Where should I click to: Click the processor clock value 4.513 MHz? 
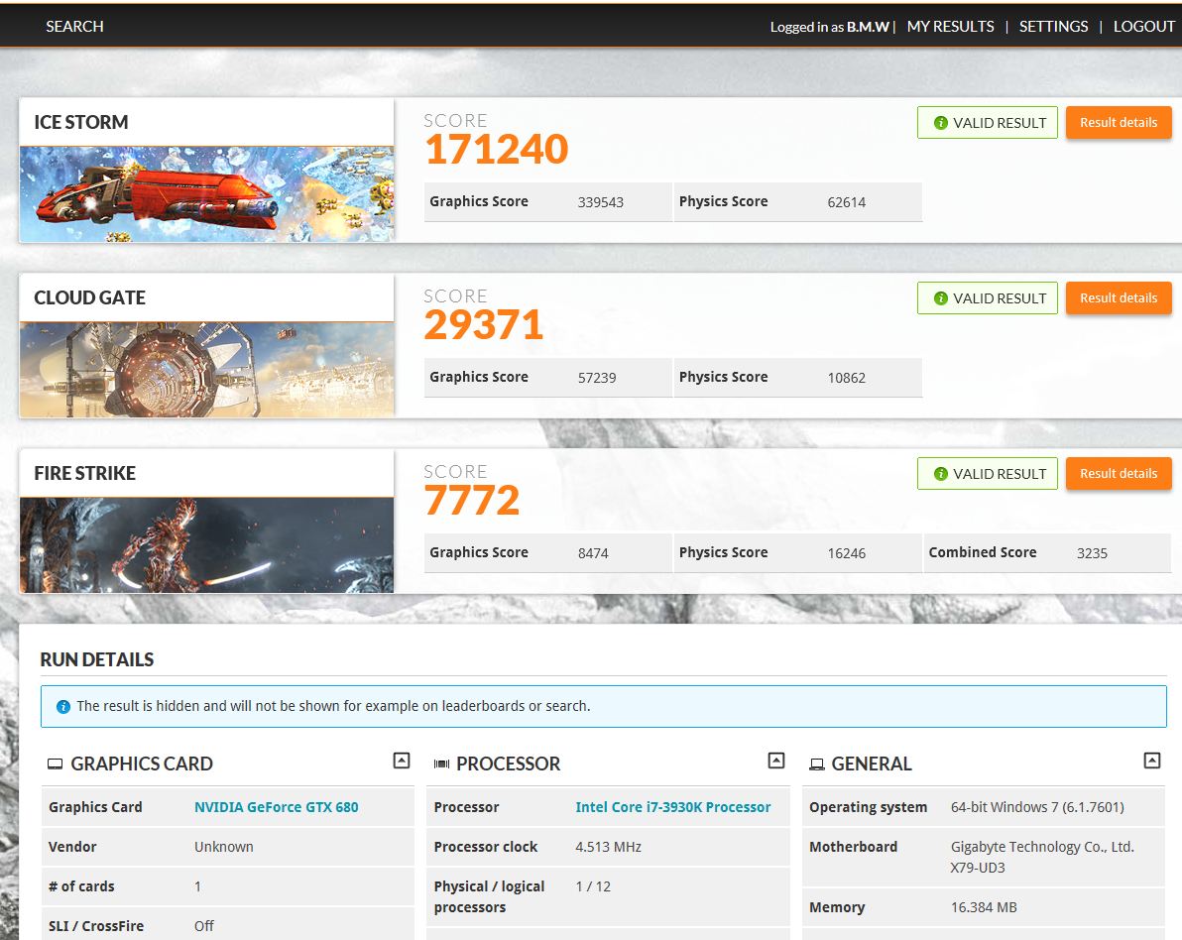[608, 847]
